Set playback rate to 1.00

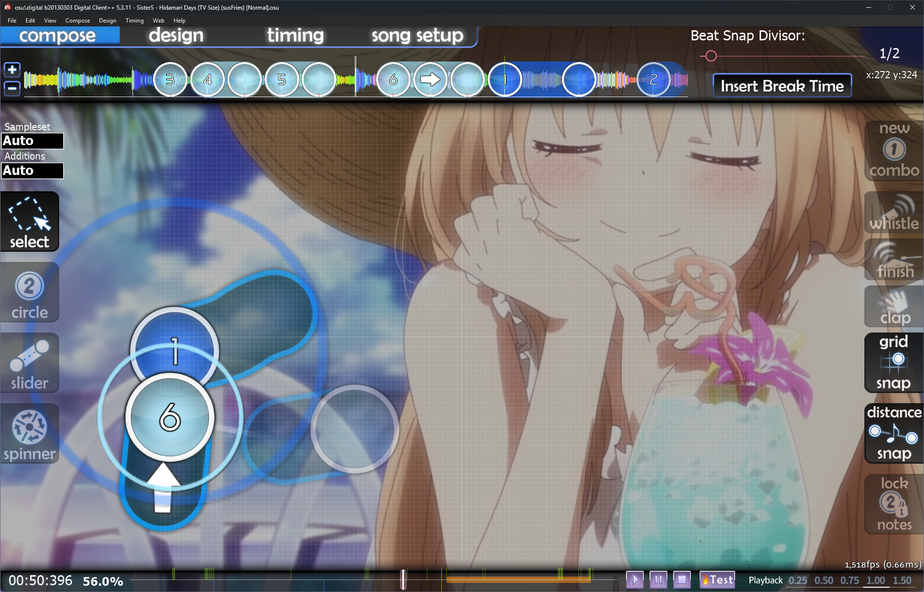(x=875, y=580)
